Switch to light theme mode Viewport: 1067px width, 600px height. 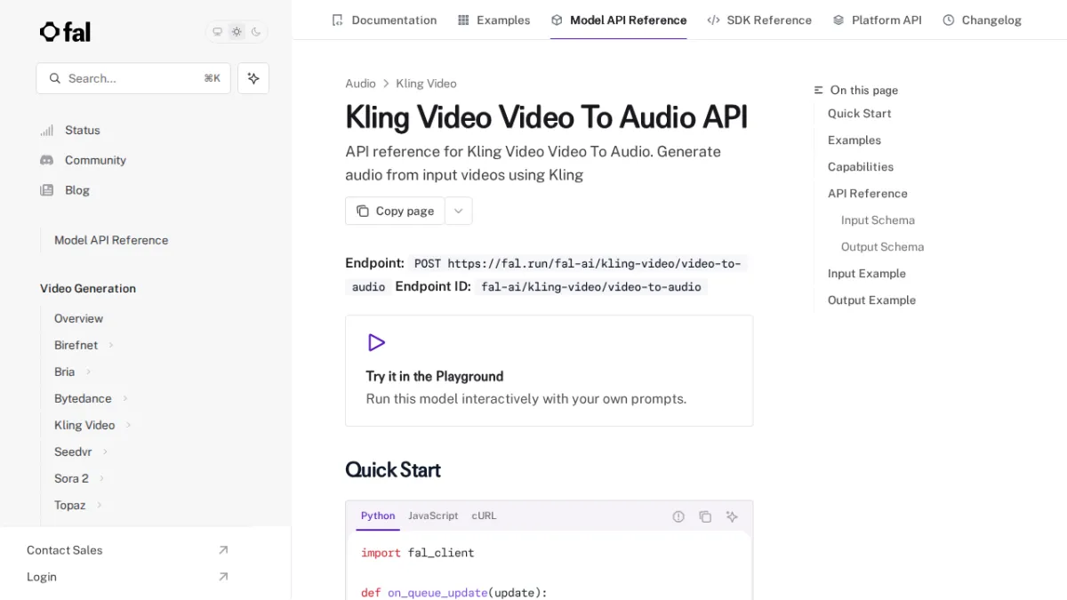click(x=237, y=32)
